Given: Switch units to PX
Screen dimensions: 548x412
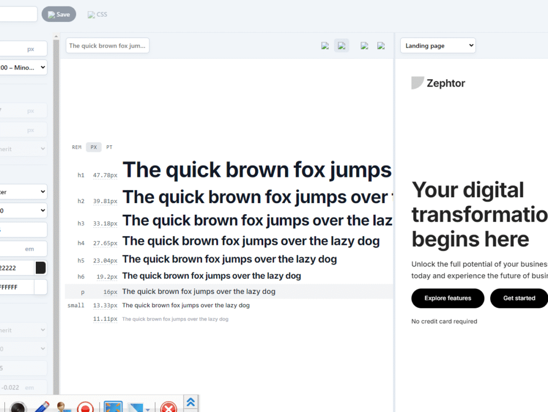Looking at the screenshot, I should pos(94,147).
